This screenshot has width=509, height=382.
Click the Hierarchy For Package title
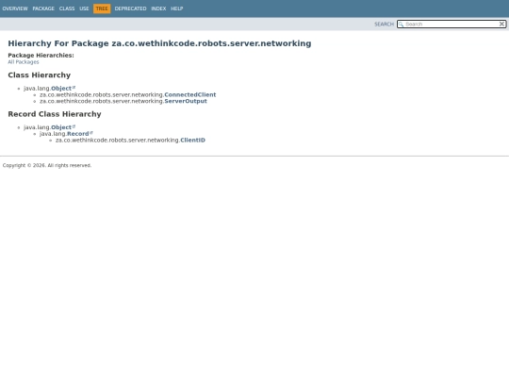159,43
